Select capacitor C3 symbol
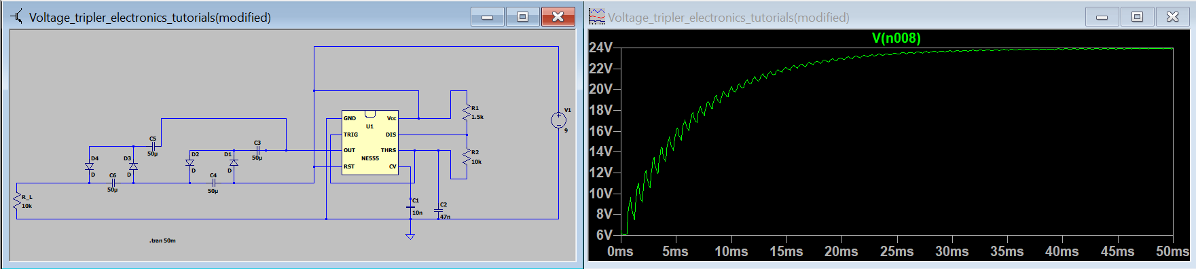The width and height of the screenshot is (1196, 269). coord(258,150)
